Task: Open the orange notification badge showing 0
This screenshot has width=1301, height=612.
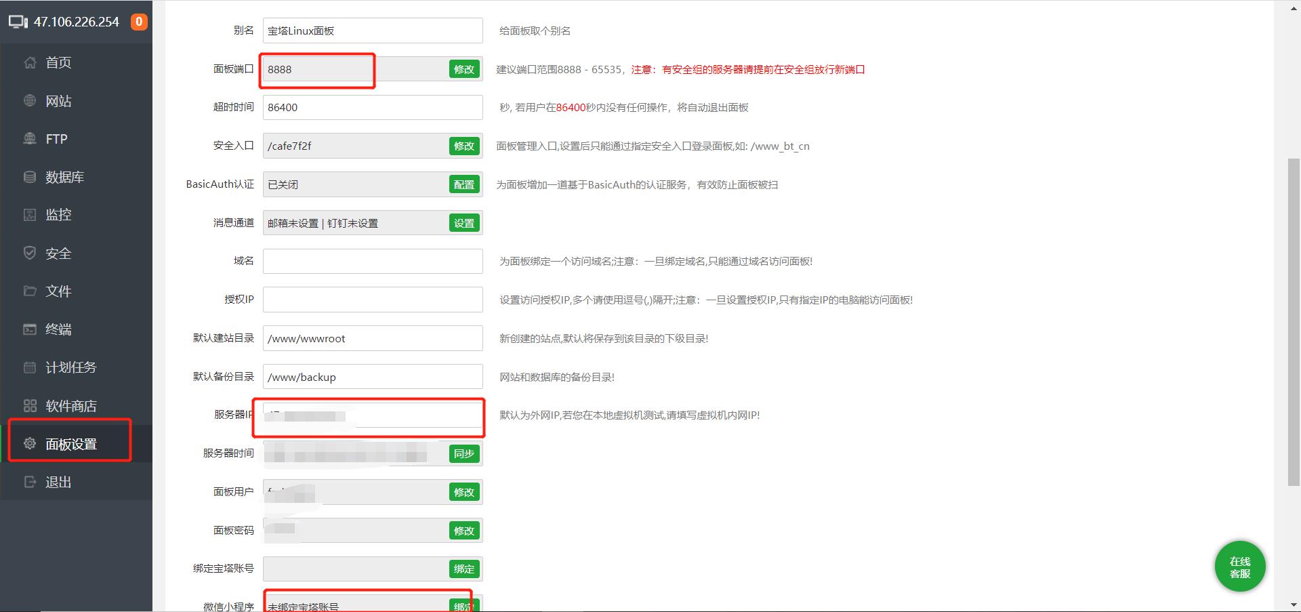Action: coord(139,22)
